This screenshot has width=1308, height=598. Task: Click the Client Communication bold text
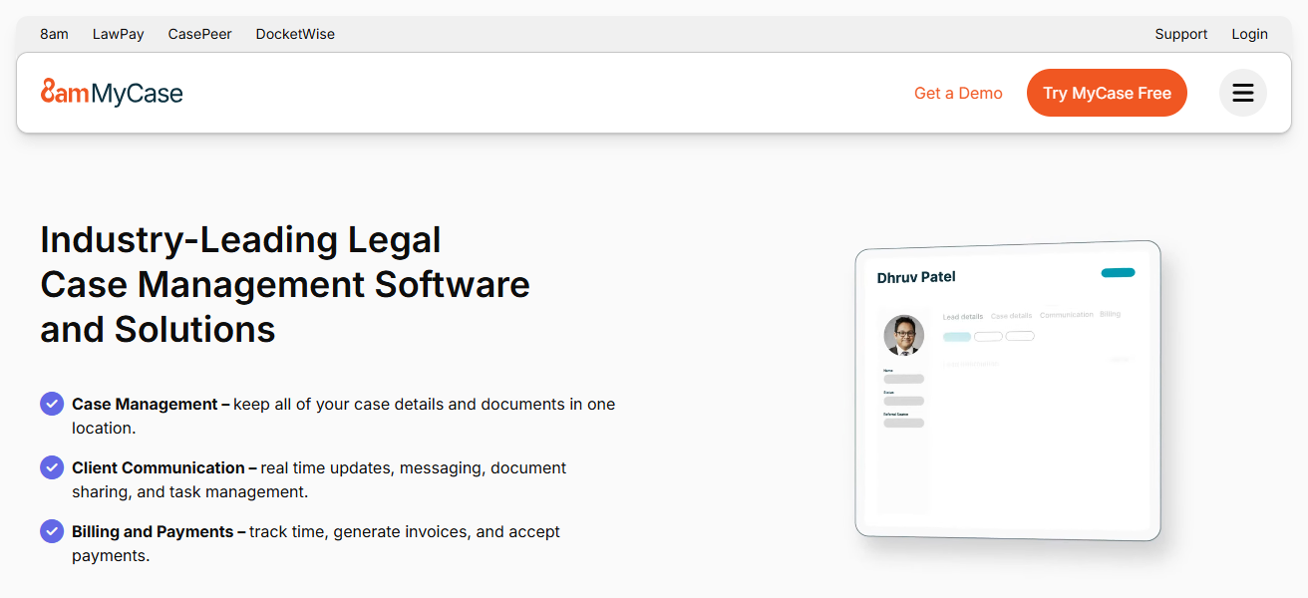[x=159, y=467]
